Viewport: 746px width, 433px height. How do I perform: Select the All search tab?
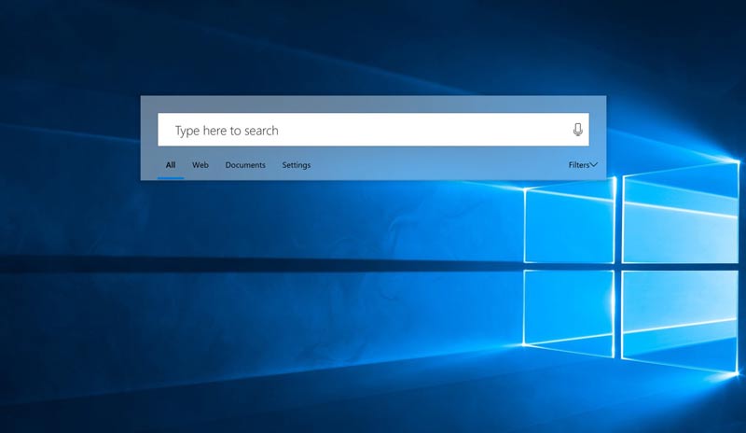click(x=171, y=165)
